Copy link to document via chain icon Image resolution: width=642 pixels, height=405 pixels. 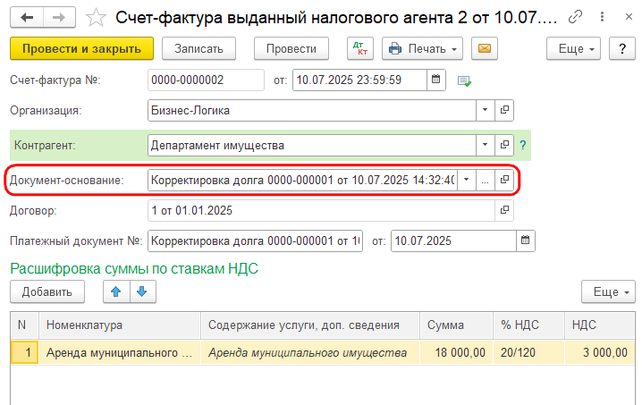click(x=575, y=17)
